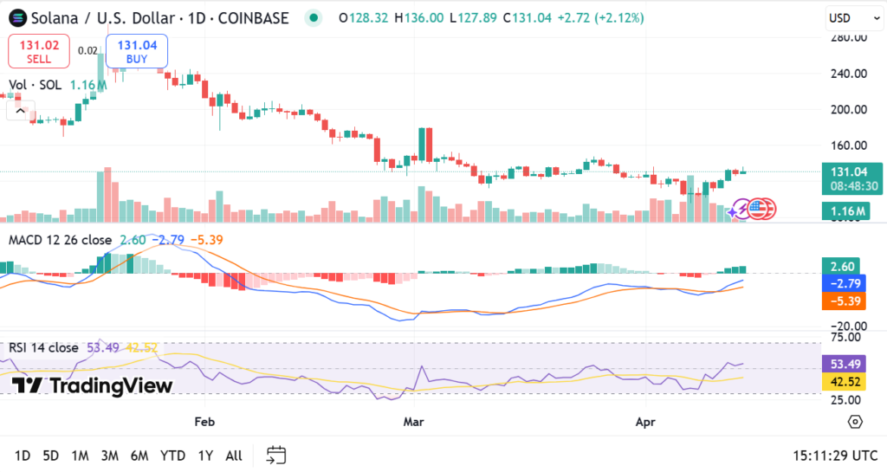Click the Vol · SOL legend

[35, 85]
